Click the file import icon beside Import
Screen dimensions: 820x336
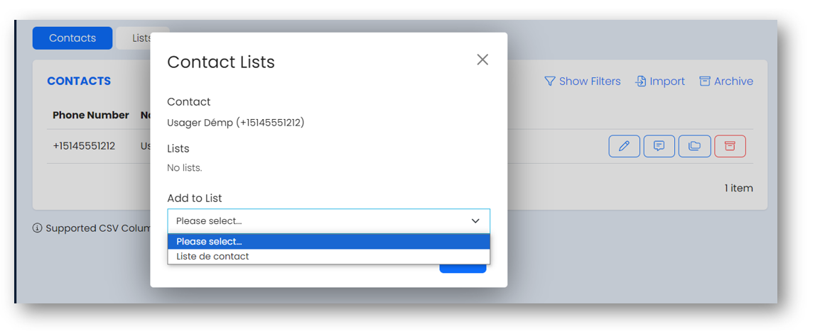pos(641,82)
